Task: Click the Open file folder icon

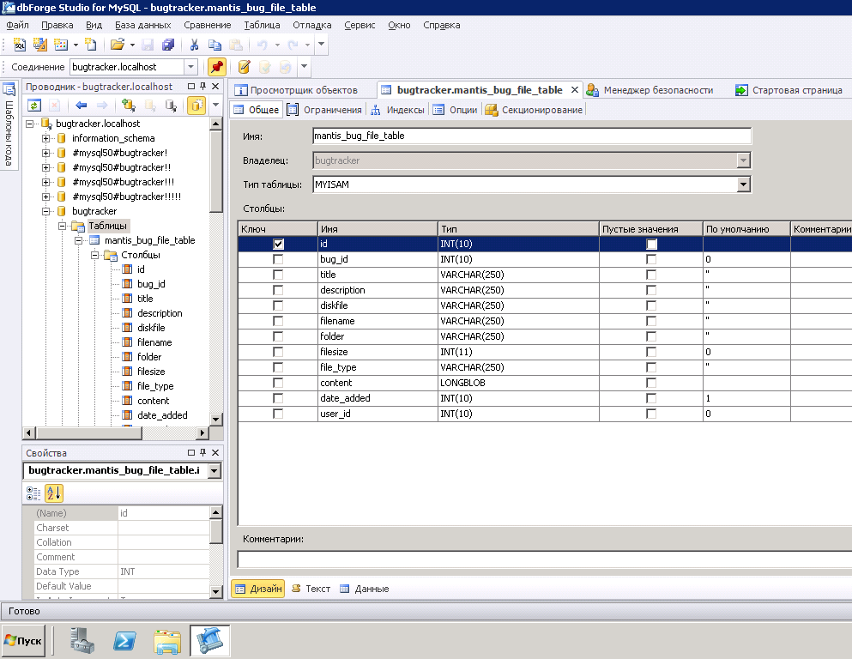Action: pyautogui.click(x=117, y=45)
